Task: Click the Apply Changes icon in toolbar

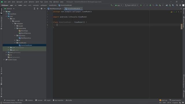Action: 144,5
